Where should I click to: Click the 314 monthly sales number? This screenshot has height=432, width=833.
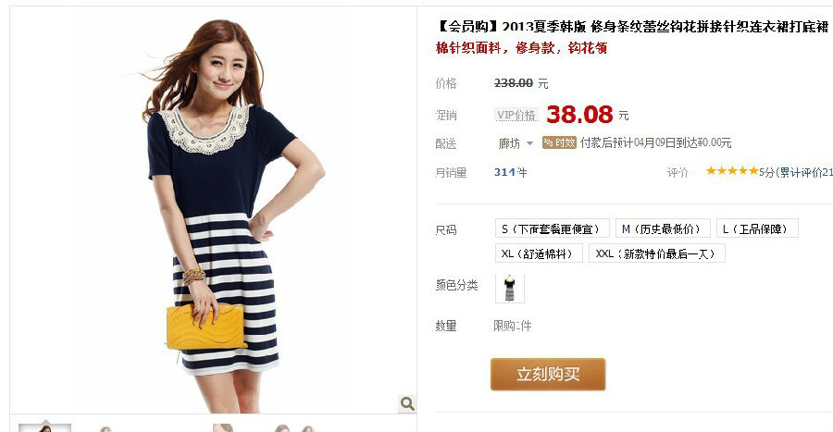[x=504, y=172]
